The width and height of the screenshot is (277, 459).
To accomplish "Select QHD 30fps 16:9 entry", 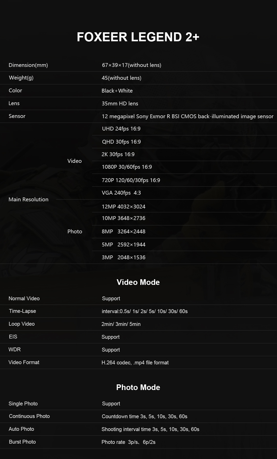I will 121,142.
